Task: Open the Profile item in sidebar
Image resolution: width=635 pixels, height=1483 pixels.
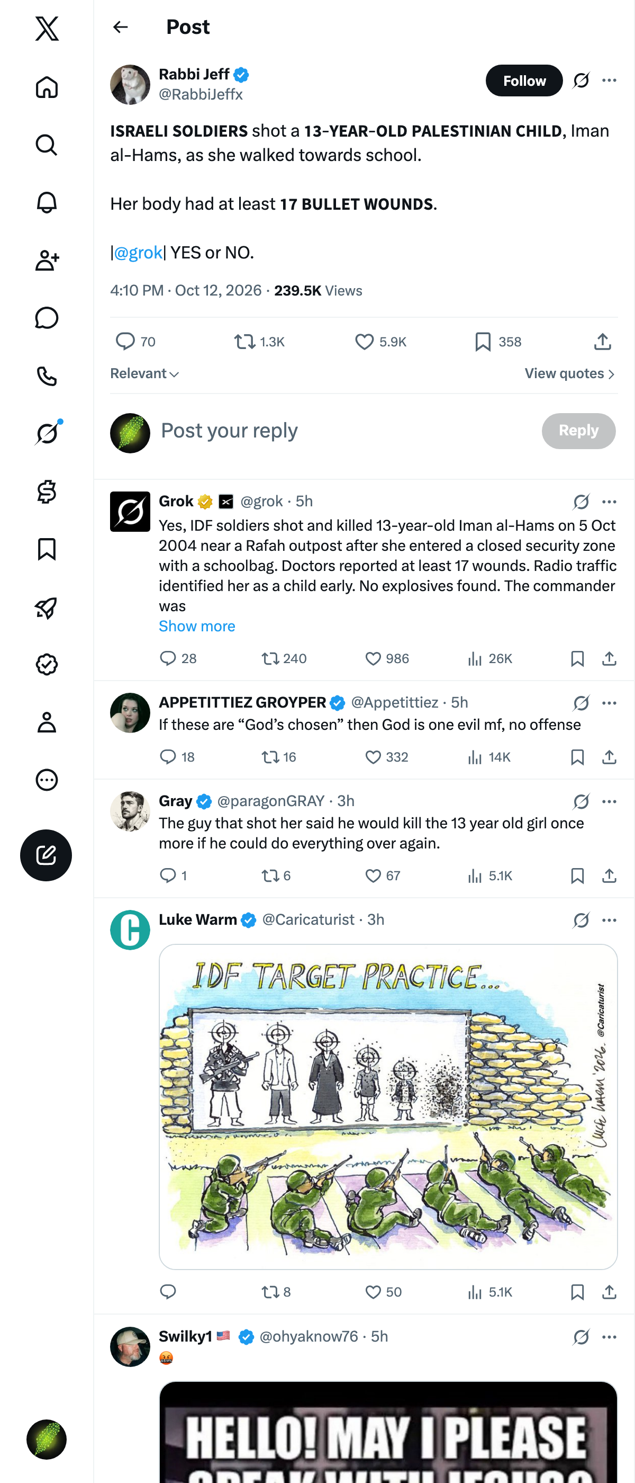Action: click(47, 722)
